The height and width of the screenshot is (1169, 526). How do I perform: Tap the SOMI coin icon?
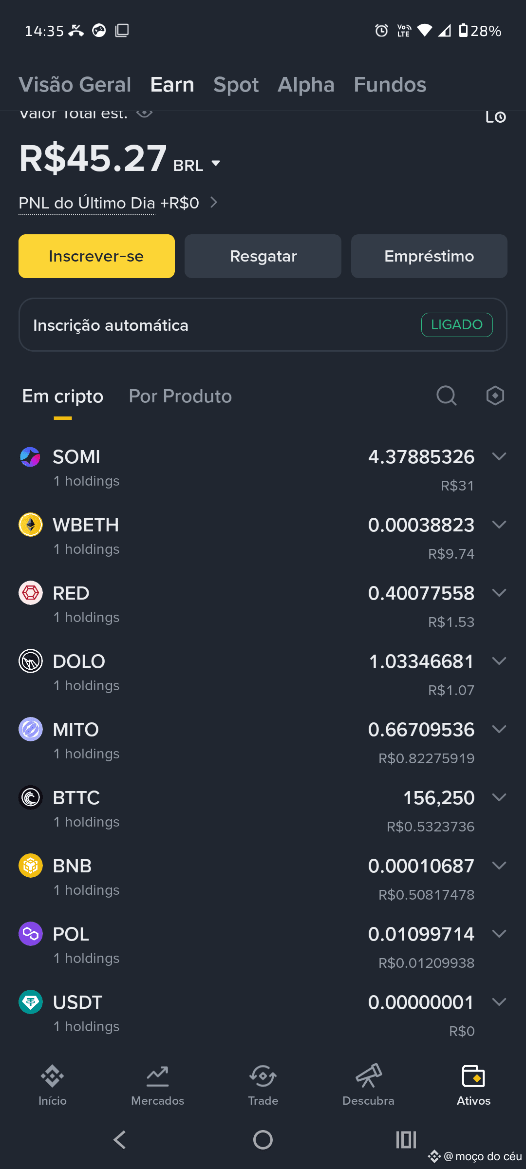30,457
